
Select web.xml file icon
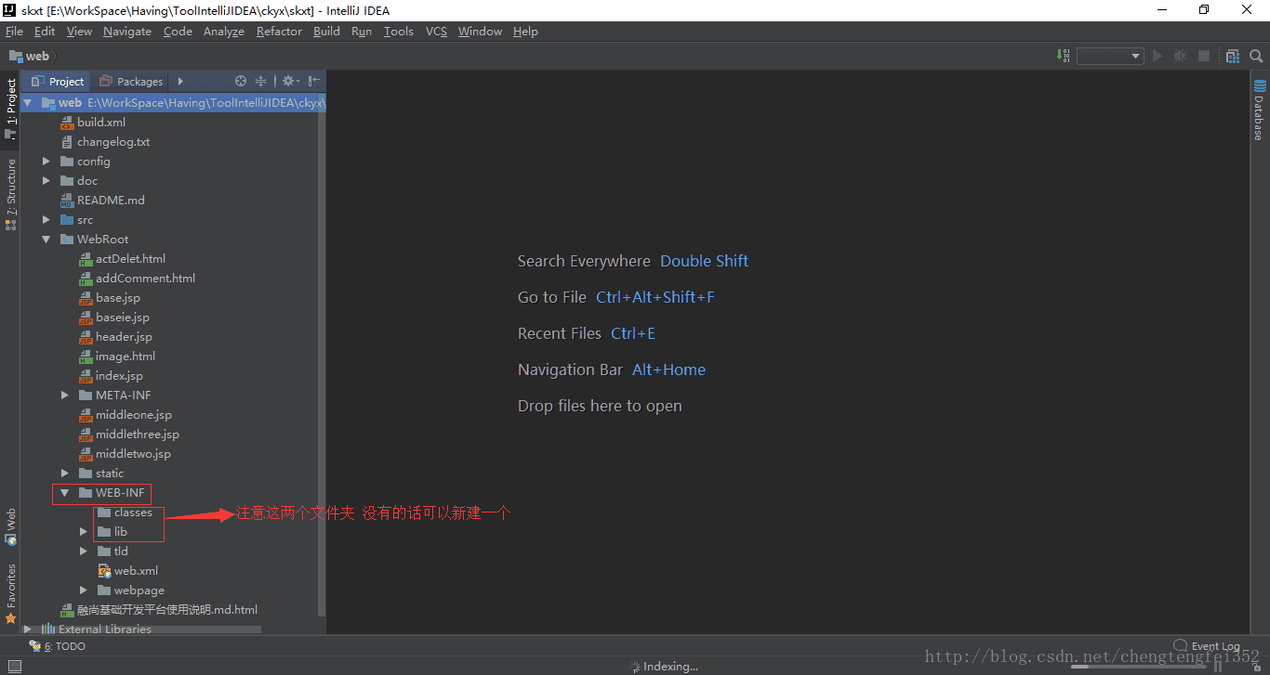click(x=104, y=571)
